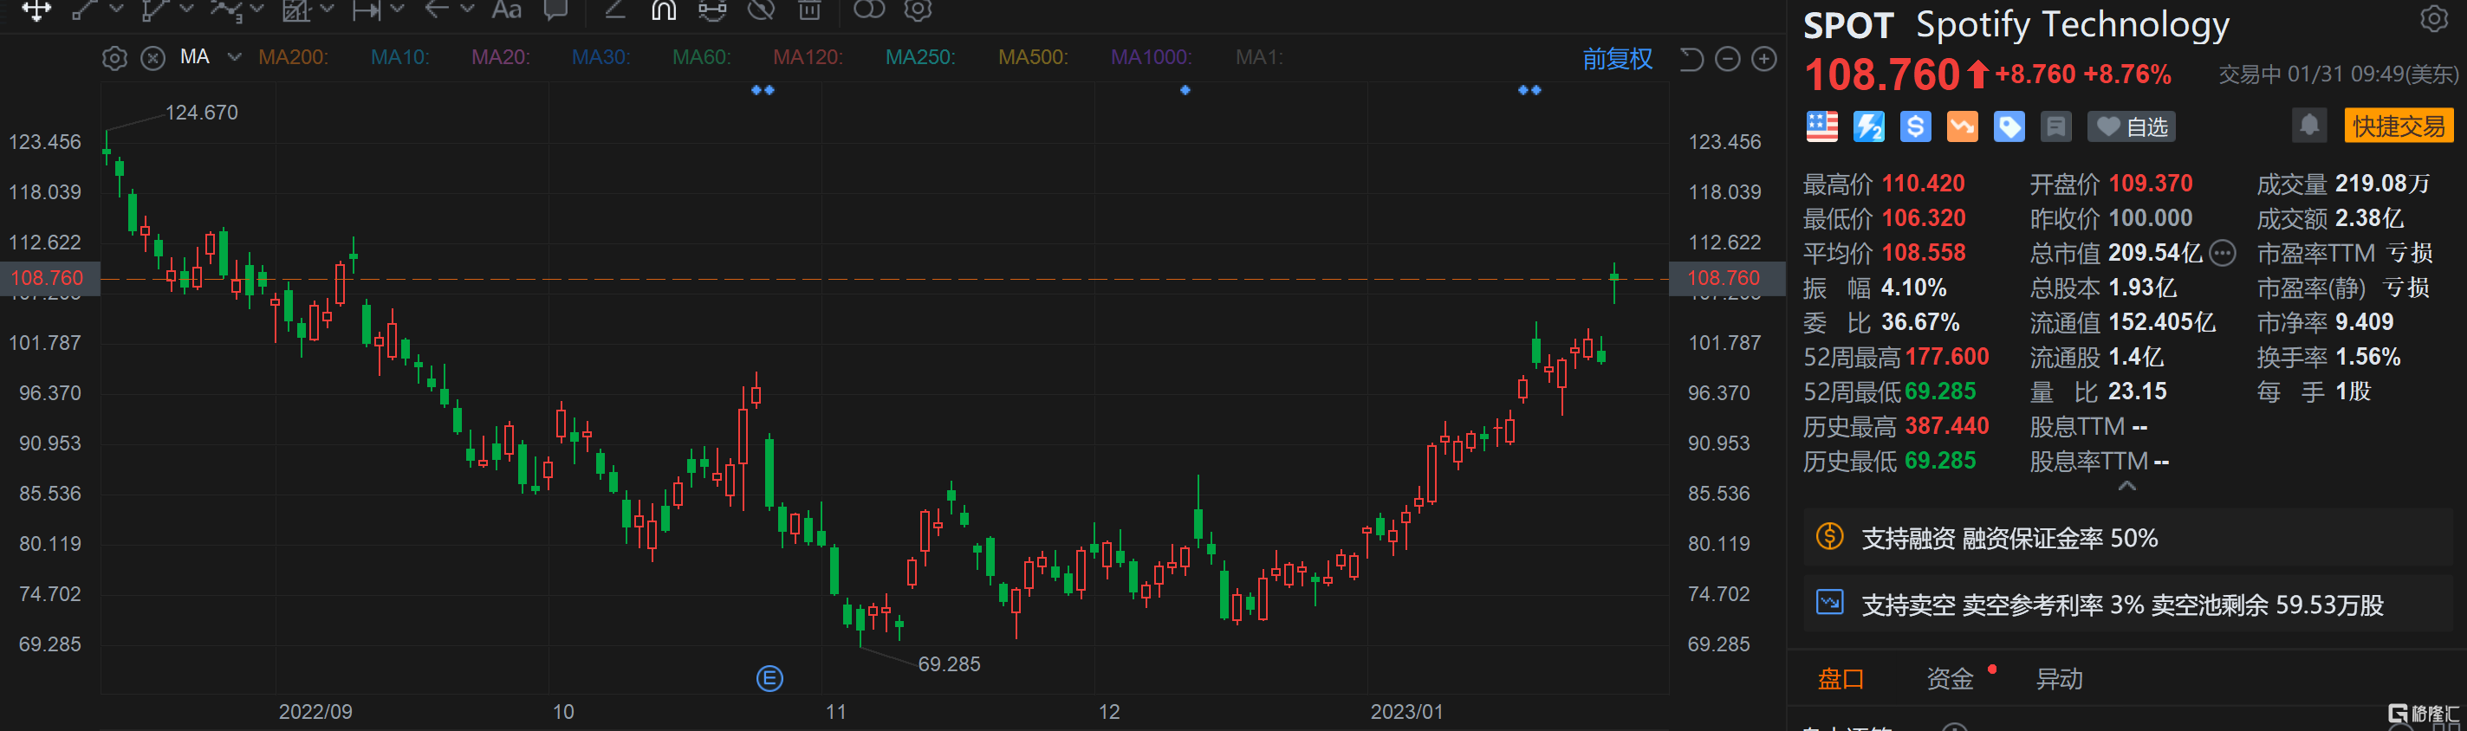Click the earnings E marker on timeline
The height and width of the screenshot is (731, 2467).
[769, 678]
